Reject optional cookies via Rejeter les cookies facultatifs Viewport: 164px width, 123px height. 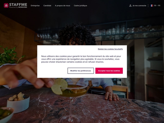(110, 49)
